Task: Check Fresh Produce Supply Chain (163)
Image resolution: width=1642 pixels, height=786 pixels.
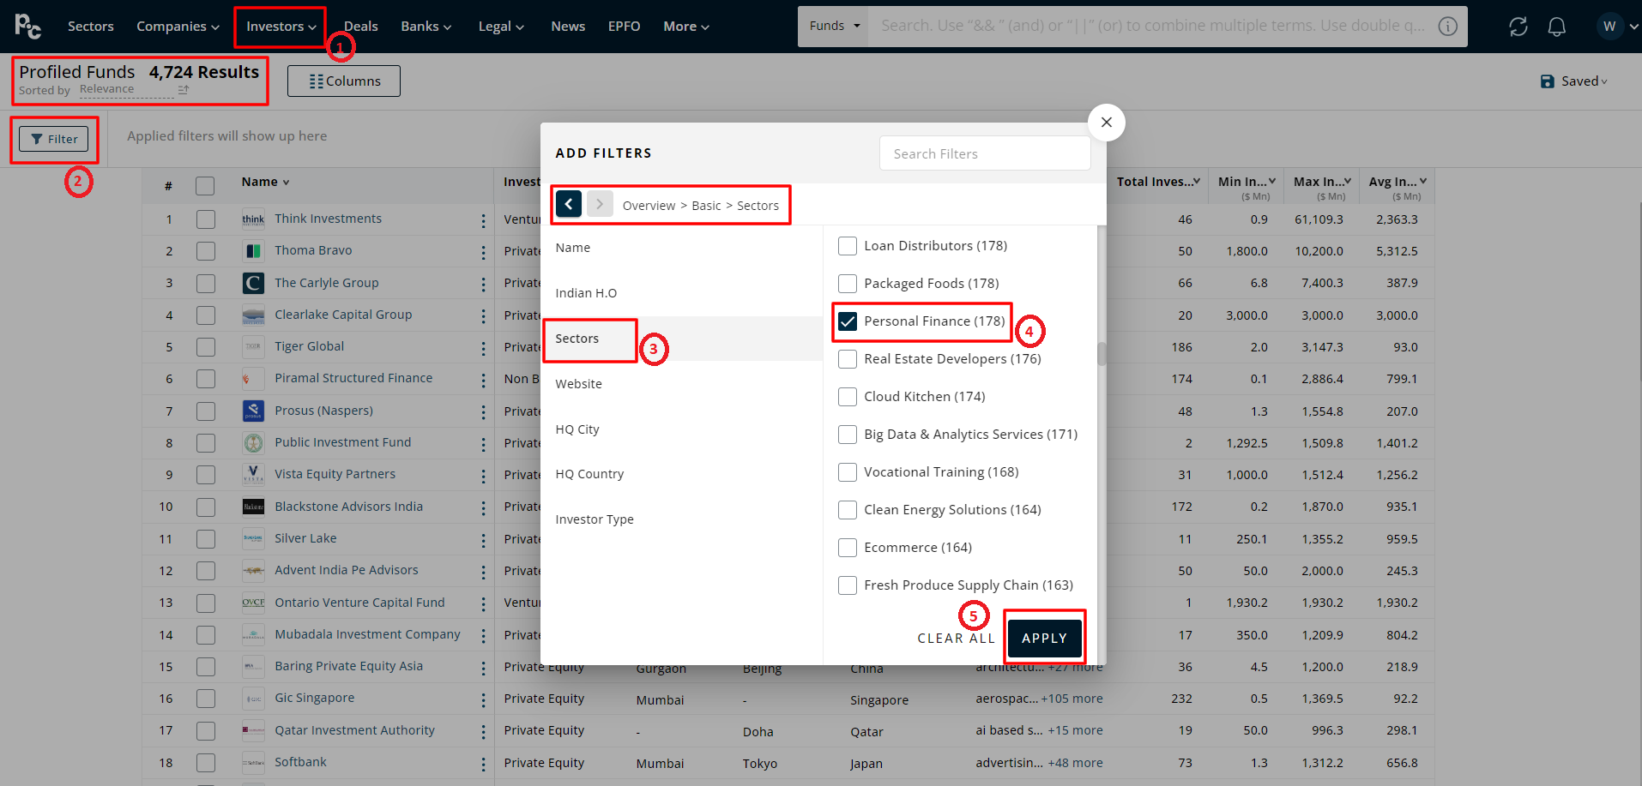Action: [x=848, y=585]
